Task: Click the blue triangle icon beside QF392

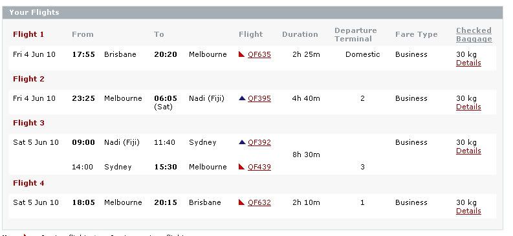Action: click(x=242, y=142)
